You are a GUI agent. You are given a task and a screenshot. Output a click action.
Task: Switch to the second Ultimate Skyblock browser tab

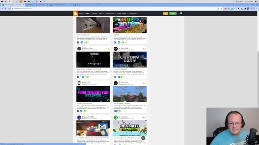(x=37, y=5)
